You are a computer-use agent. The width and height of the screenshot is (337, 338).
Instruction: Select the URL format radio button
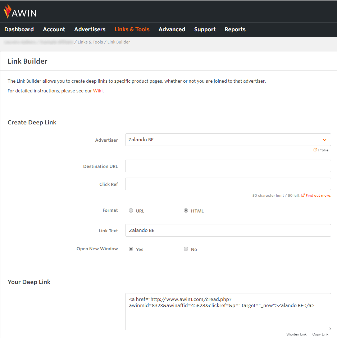coord(131,210)
